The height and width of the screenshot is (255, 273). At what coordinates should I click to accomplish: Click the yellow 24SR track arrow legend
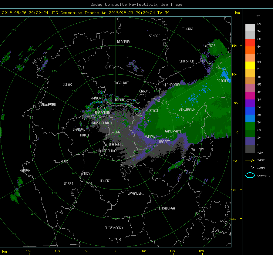point(250,160)
